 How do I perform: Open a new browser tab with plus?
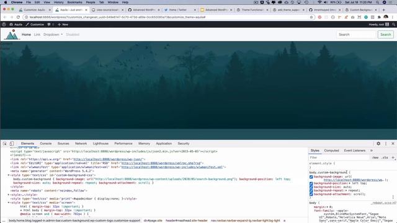(x=384, y=10)
